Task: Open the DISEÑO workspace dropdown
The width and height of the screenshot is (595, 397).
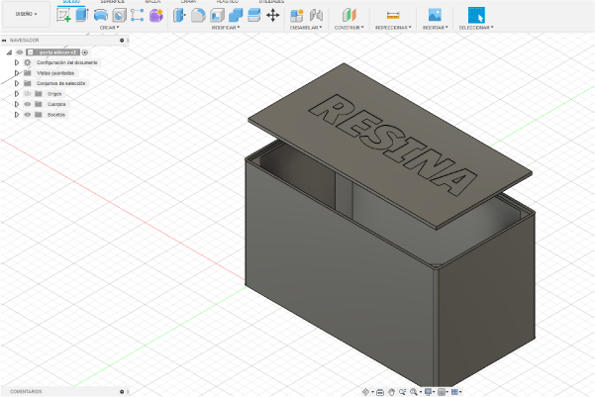Action: (26, 14)
